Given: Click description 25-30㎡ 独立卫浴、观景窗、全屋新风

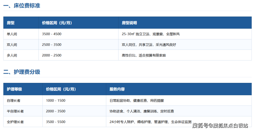Looking at the screenshot, I should coord(151,34).
